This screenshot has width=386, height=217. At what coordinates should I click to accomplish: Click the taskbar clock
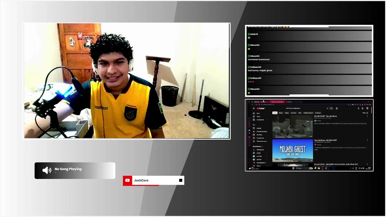coord(369,168)
